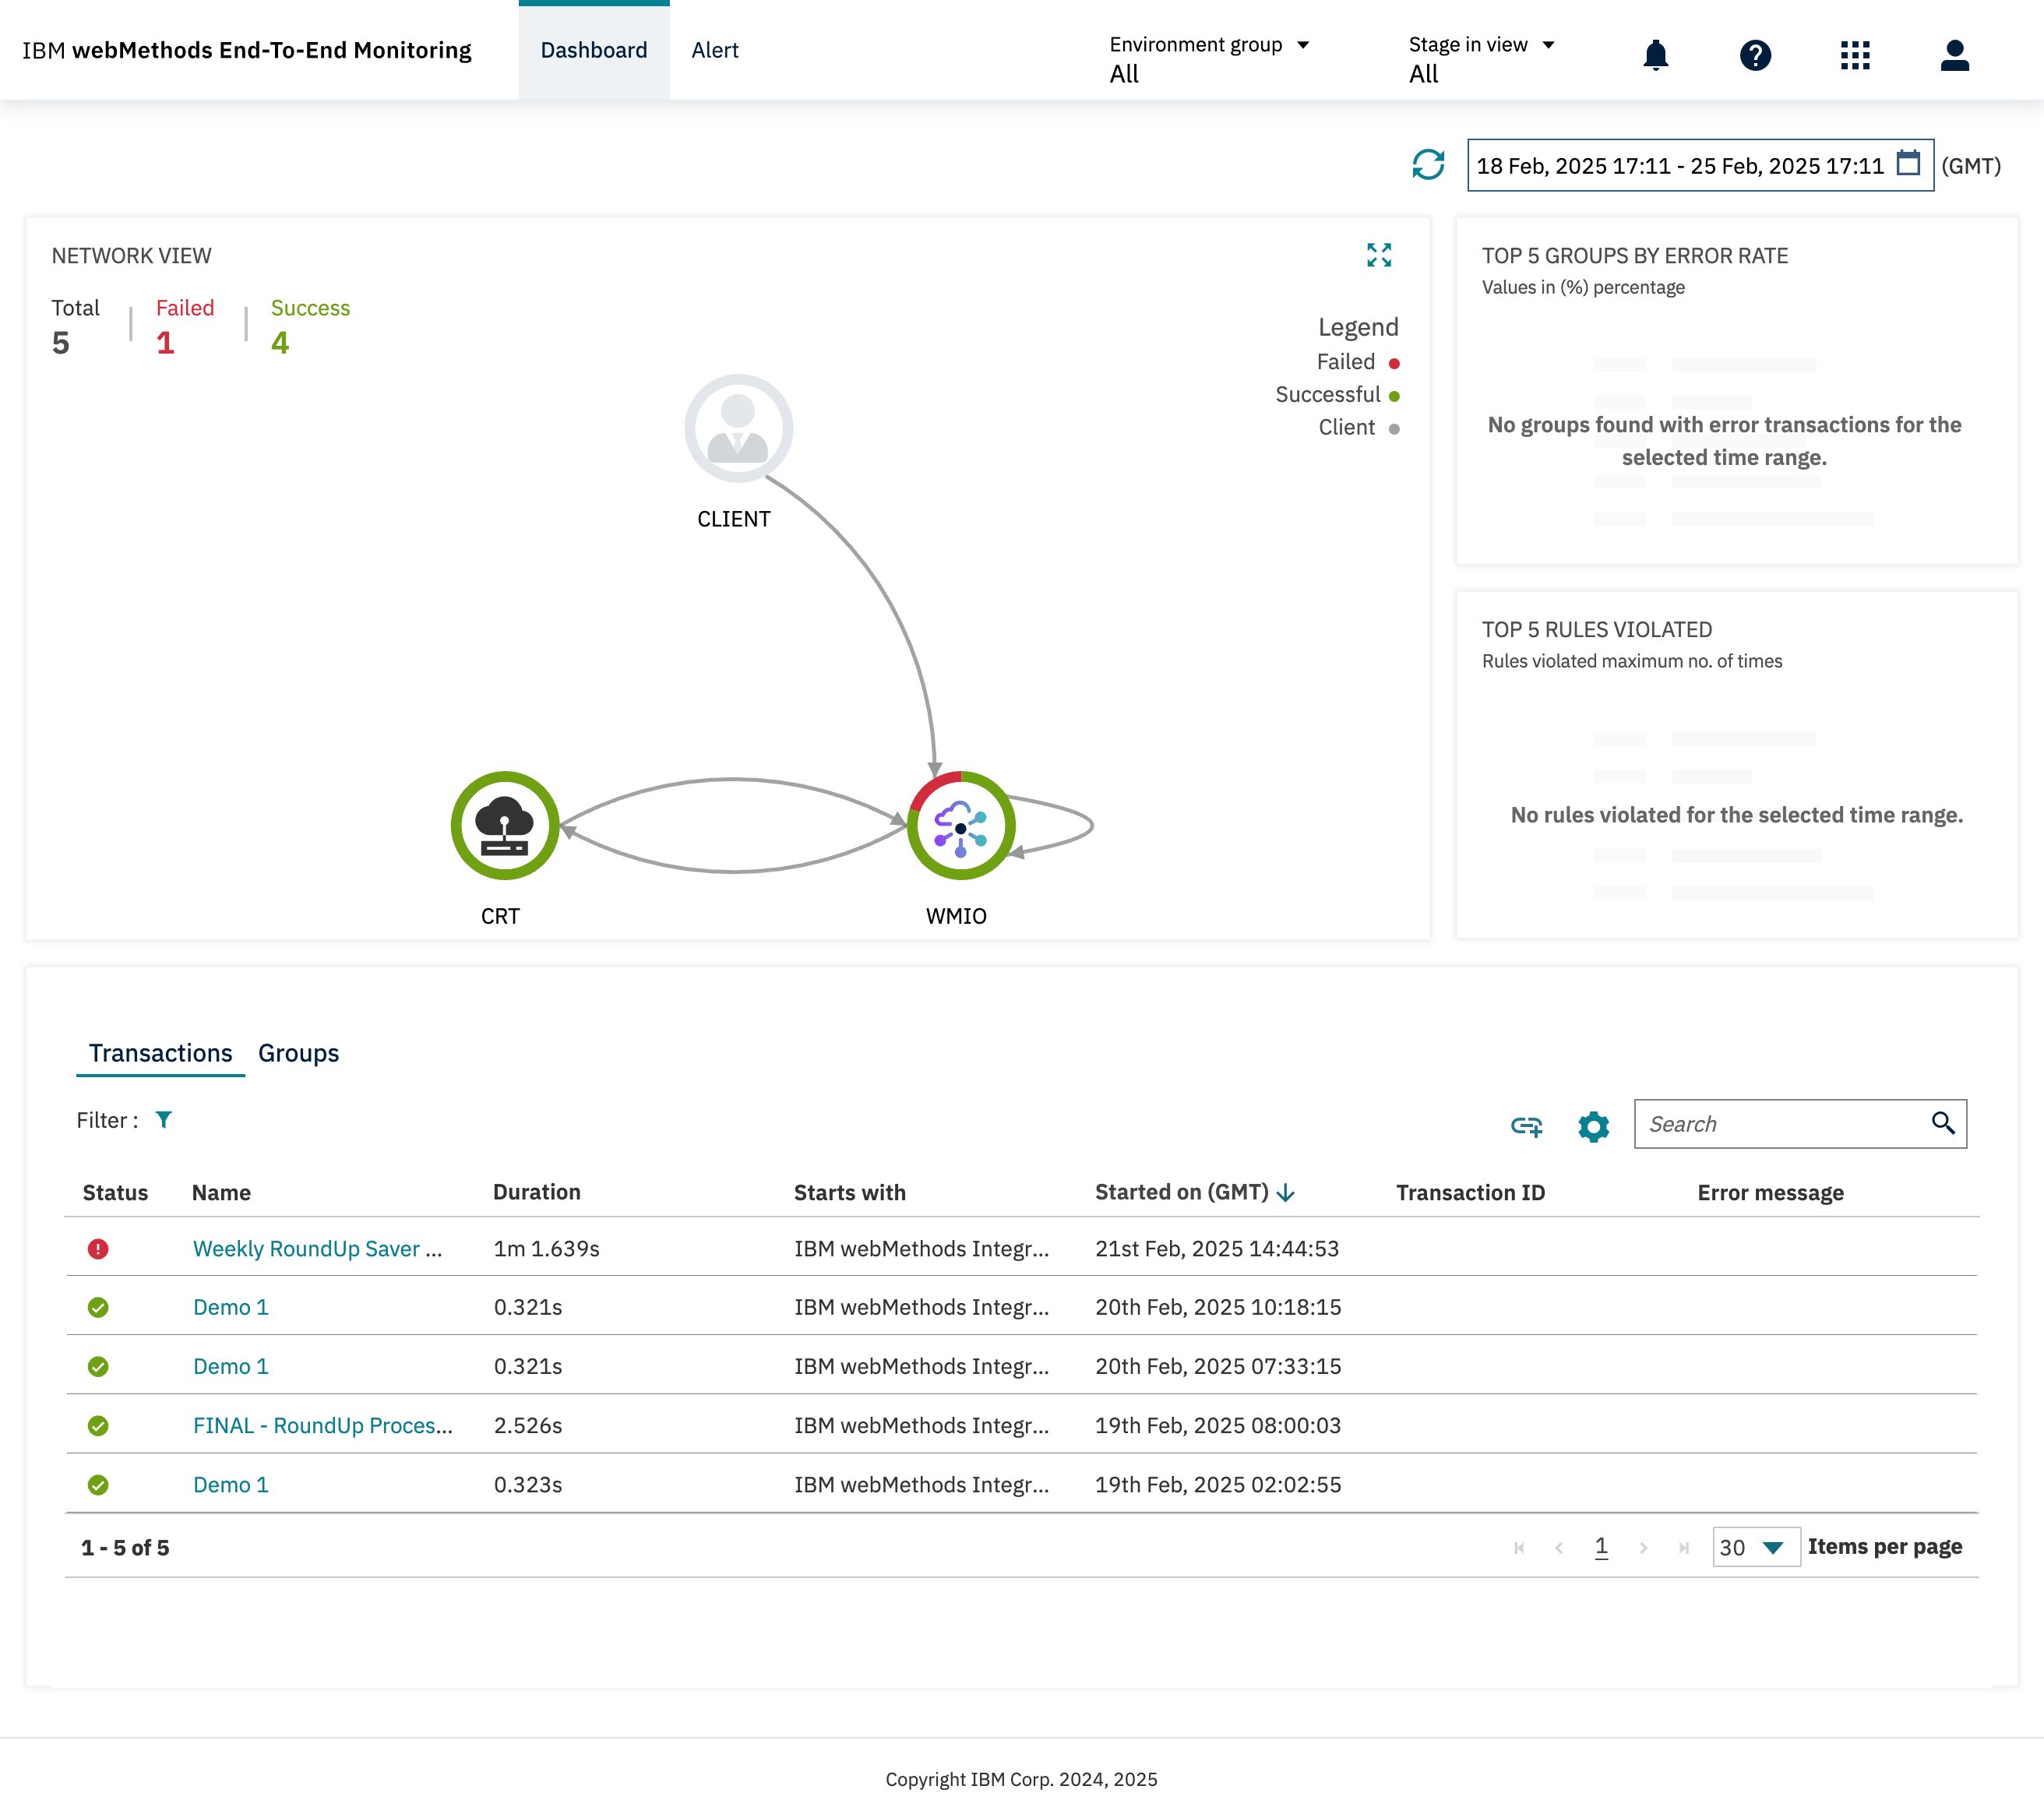Open the help question mark icon
This screenshot has width=2044, height=1807.
point(1755,55)
